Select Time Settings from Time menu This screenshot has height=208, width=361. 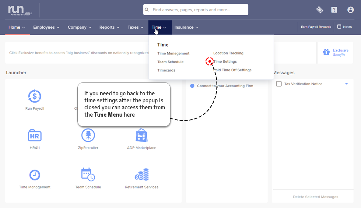pyautogui.click(x=225, y=62)
